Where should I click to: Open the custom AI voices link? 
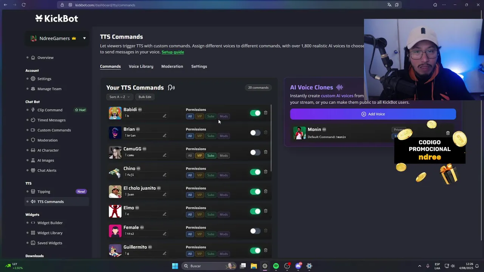(337, 96)
